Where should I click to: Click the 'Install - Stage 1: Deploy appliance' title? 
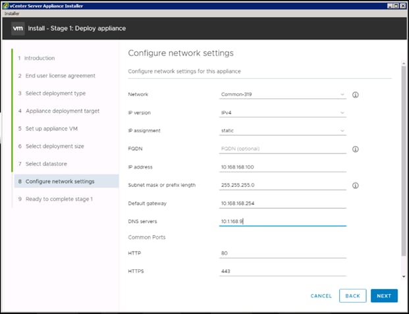77,28
